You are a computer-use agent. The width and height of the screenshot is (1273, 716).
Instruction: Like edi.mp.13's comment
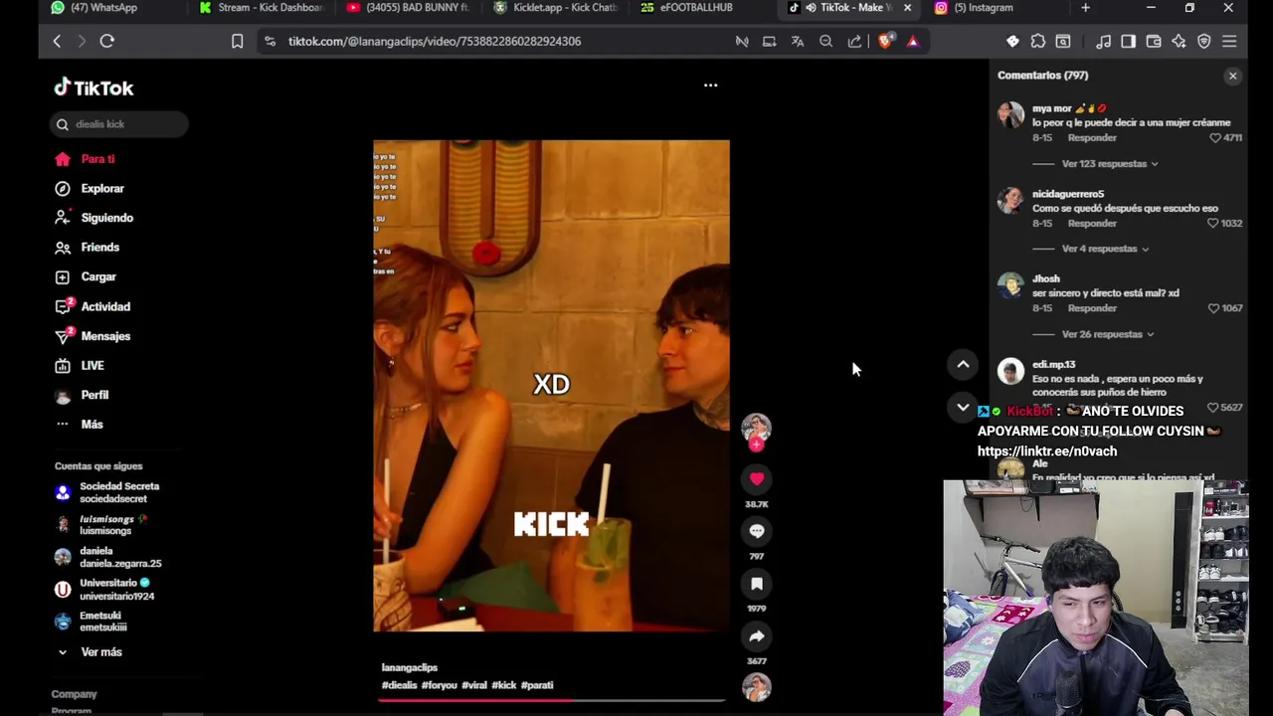1212,408
